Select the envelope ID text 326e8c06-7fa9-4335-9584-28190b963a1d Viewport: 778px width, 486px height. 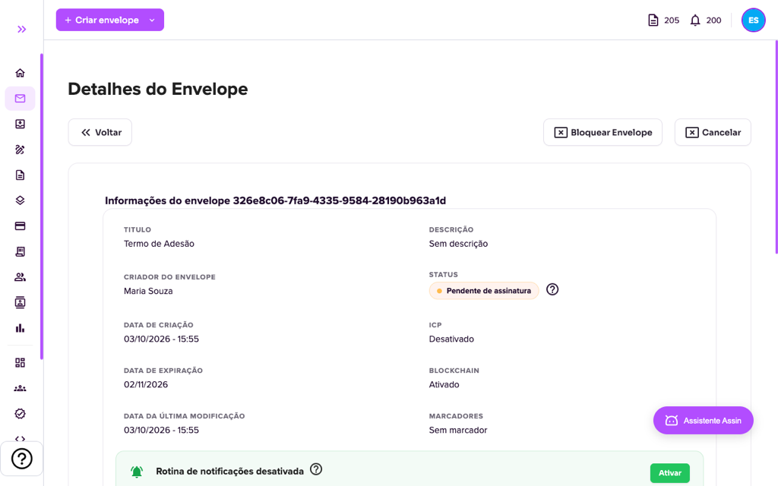click(x=340, y=200)
